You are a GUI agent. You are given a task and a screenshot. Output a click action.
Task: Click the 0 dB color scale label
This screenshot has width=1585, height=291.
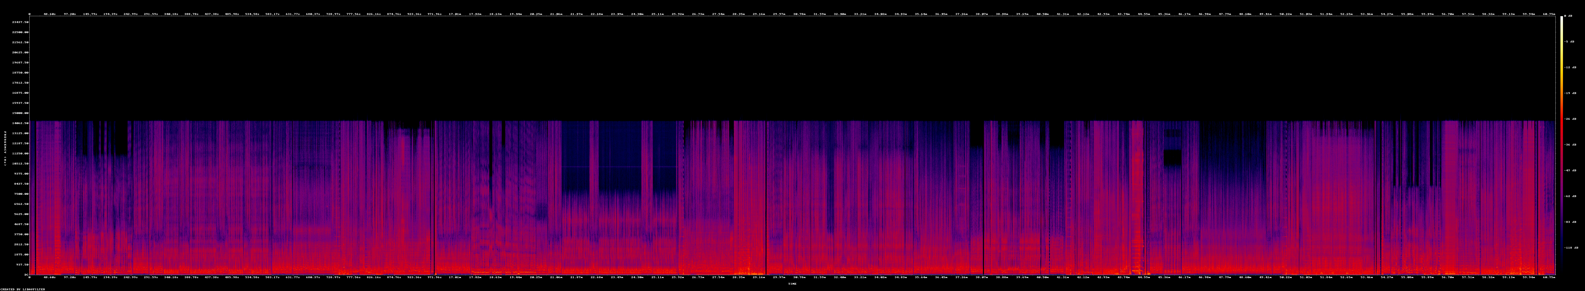click(x=1568, y=15)
